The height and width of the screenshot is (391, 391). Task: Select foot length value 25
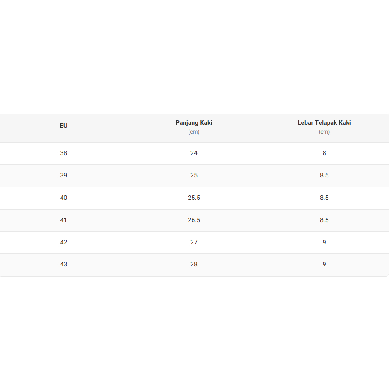pyautogui.click(x=193, y=176)
